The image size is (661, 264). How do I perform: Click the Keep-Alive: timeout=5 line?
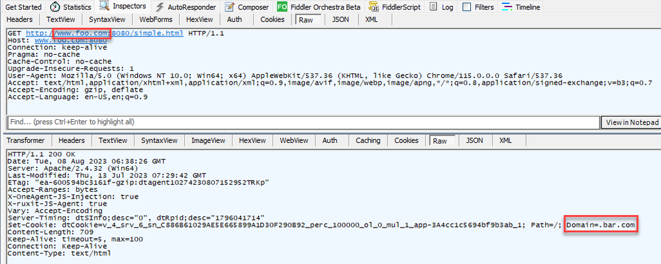[75, 240]
